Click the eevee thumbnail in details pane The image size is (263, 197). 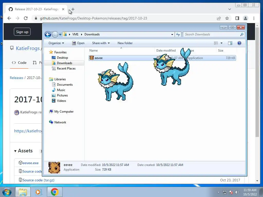(54, 168)
